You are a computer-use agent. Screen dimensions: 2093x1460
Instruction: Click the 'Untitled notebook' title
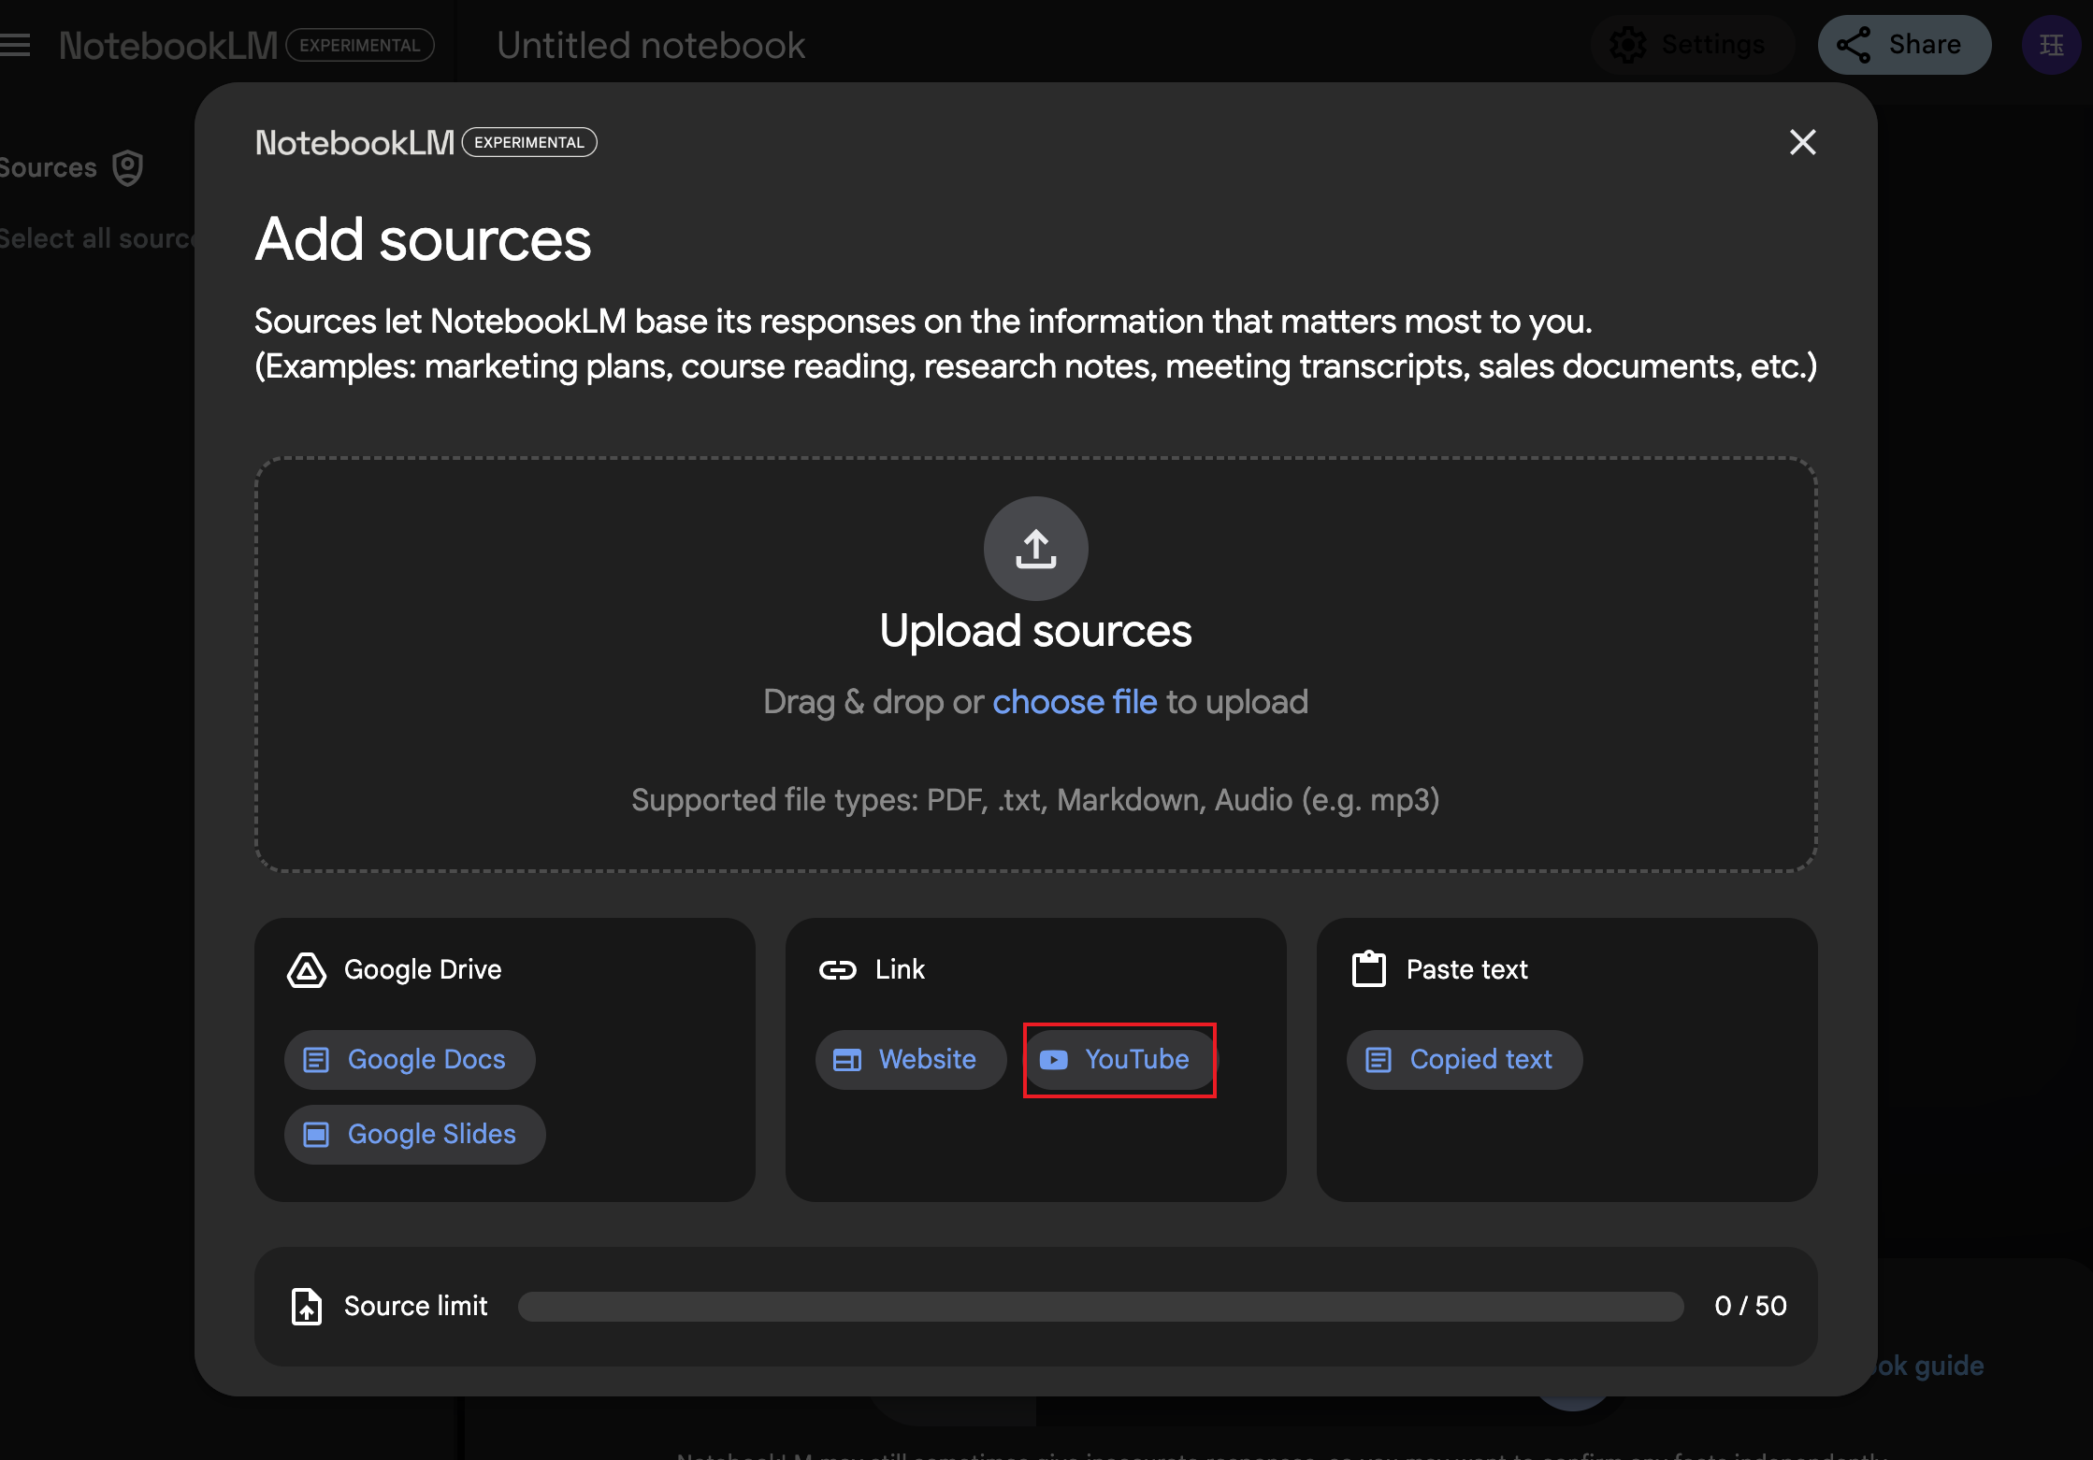tap(650, 45)
